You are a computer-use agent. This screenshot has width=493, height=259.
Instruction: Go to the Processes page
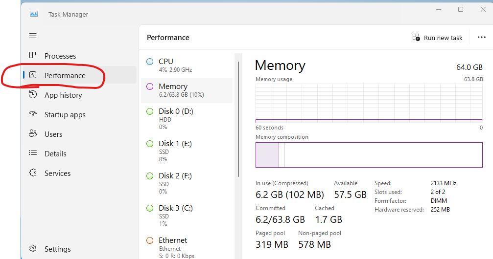pos(80,56)
